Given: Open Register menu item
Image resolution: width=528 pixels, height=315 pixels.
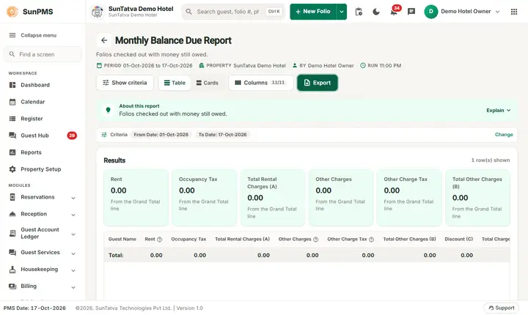Looking at the screenshot, I should [x=43, y=119].
